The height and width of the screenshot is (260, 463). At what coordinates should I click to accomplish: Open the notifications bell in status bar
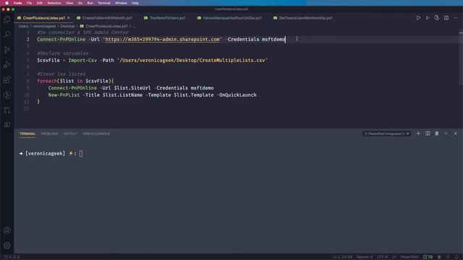[x=457, y=257]
